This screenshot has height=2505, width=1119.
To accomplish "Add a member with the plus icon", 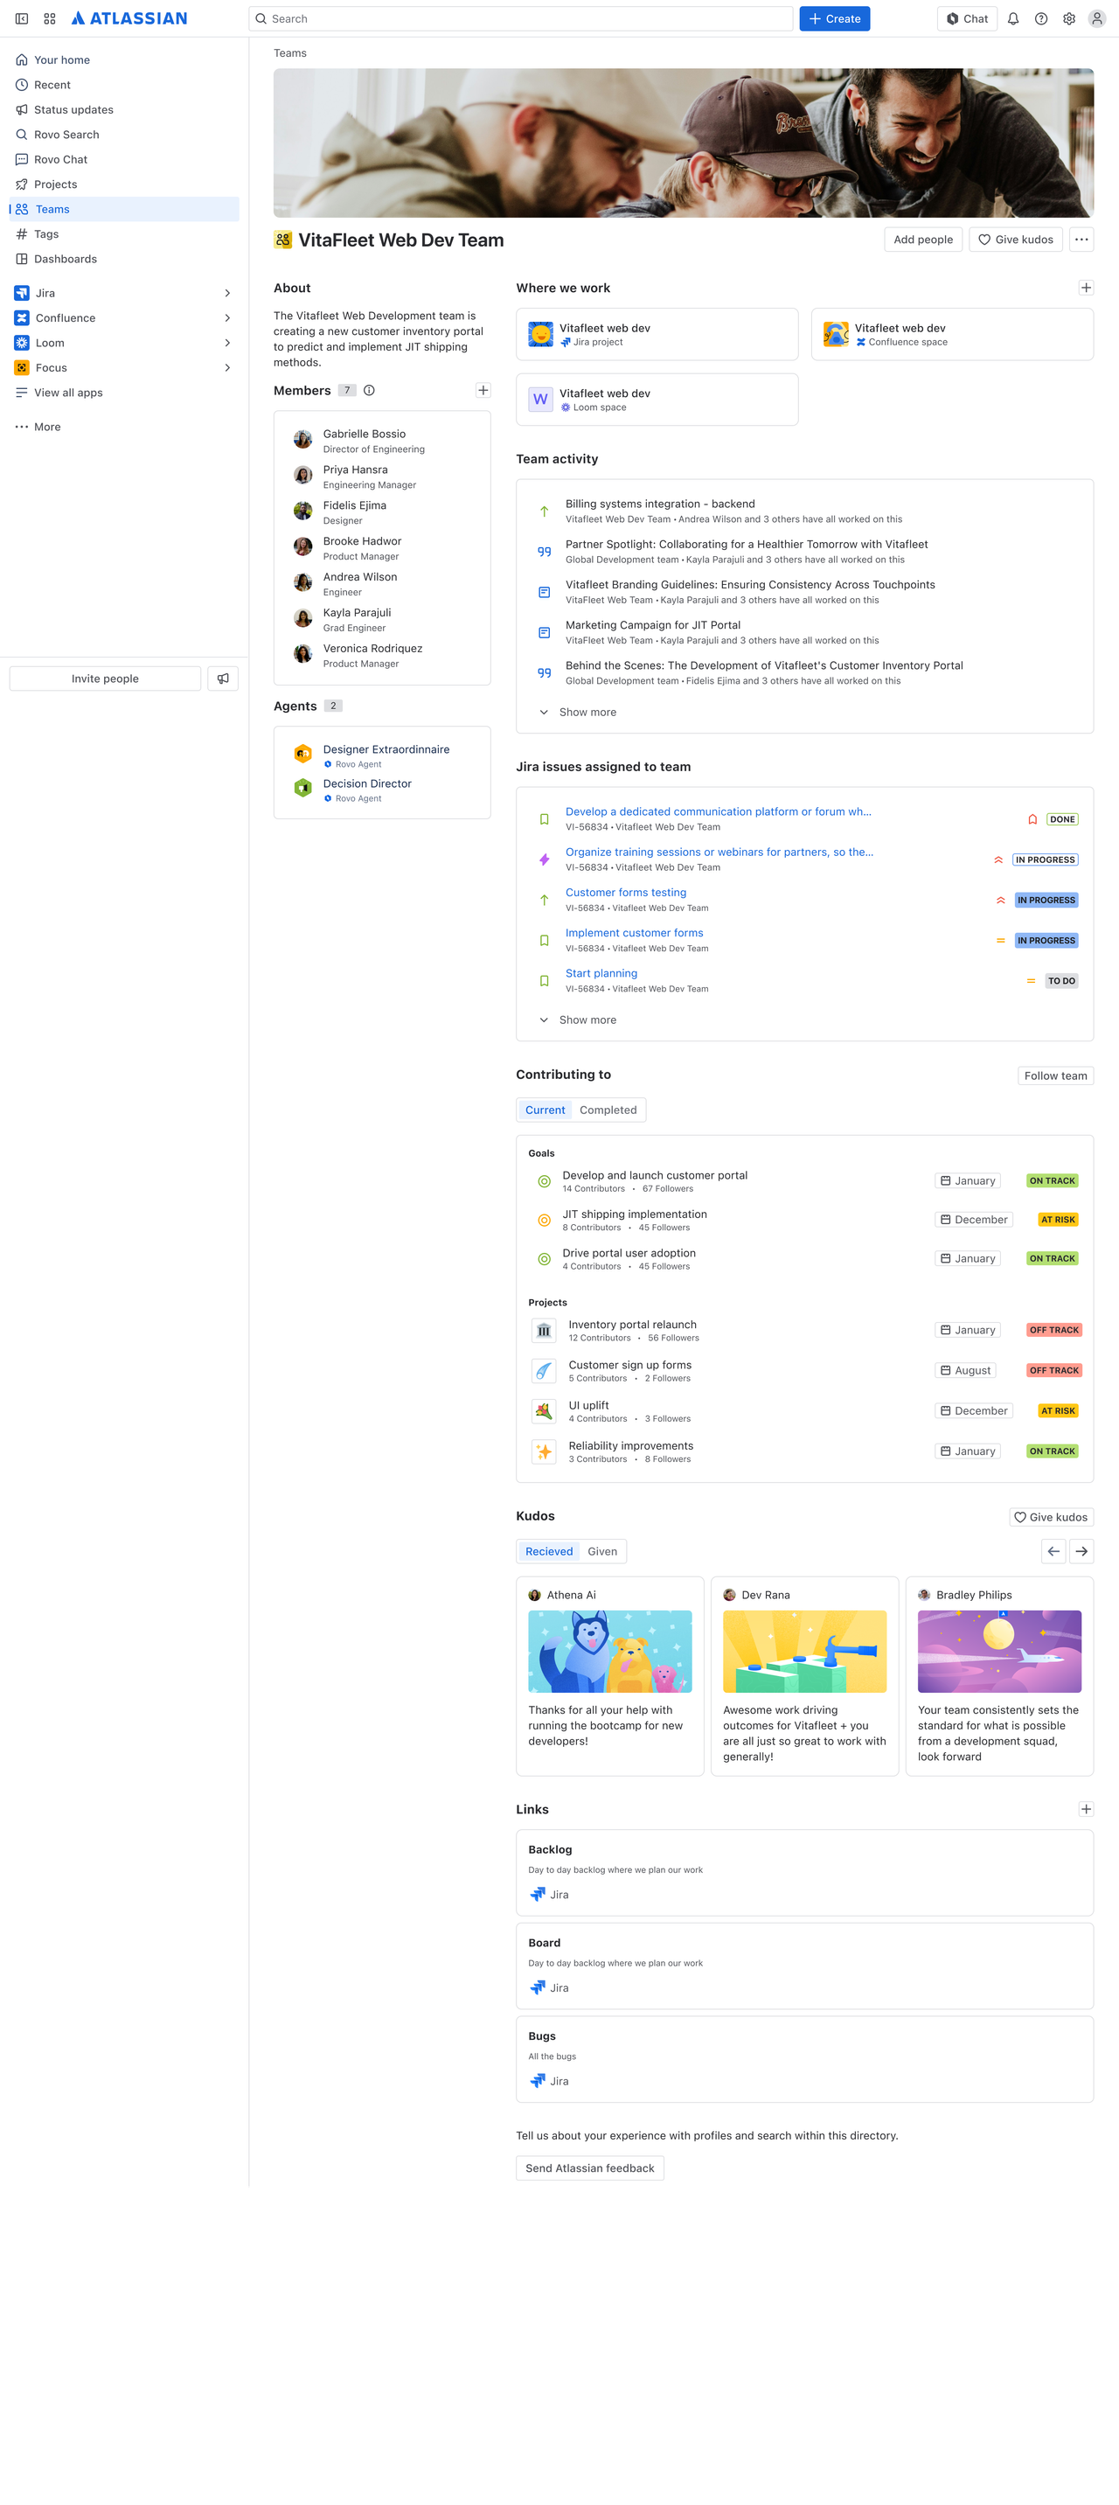I will pos(483,390).
